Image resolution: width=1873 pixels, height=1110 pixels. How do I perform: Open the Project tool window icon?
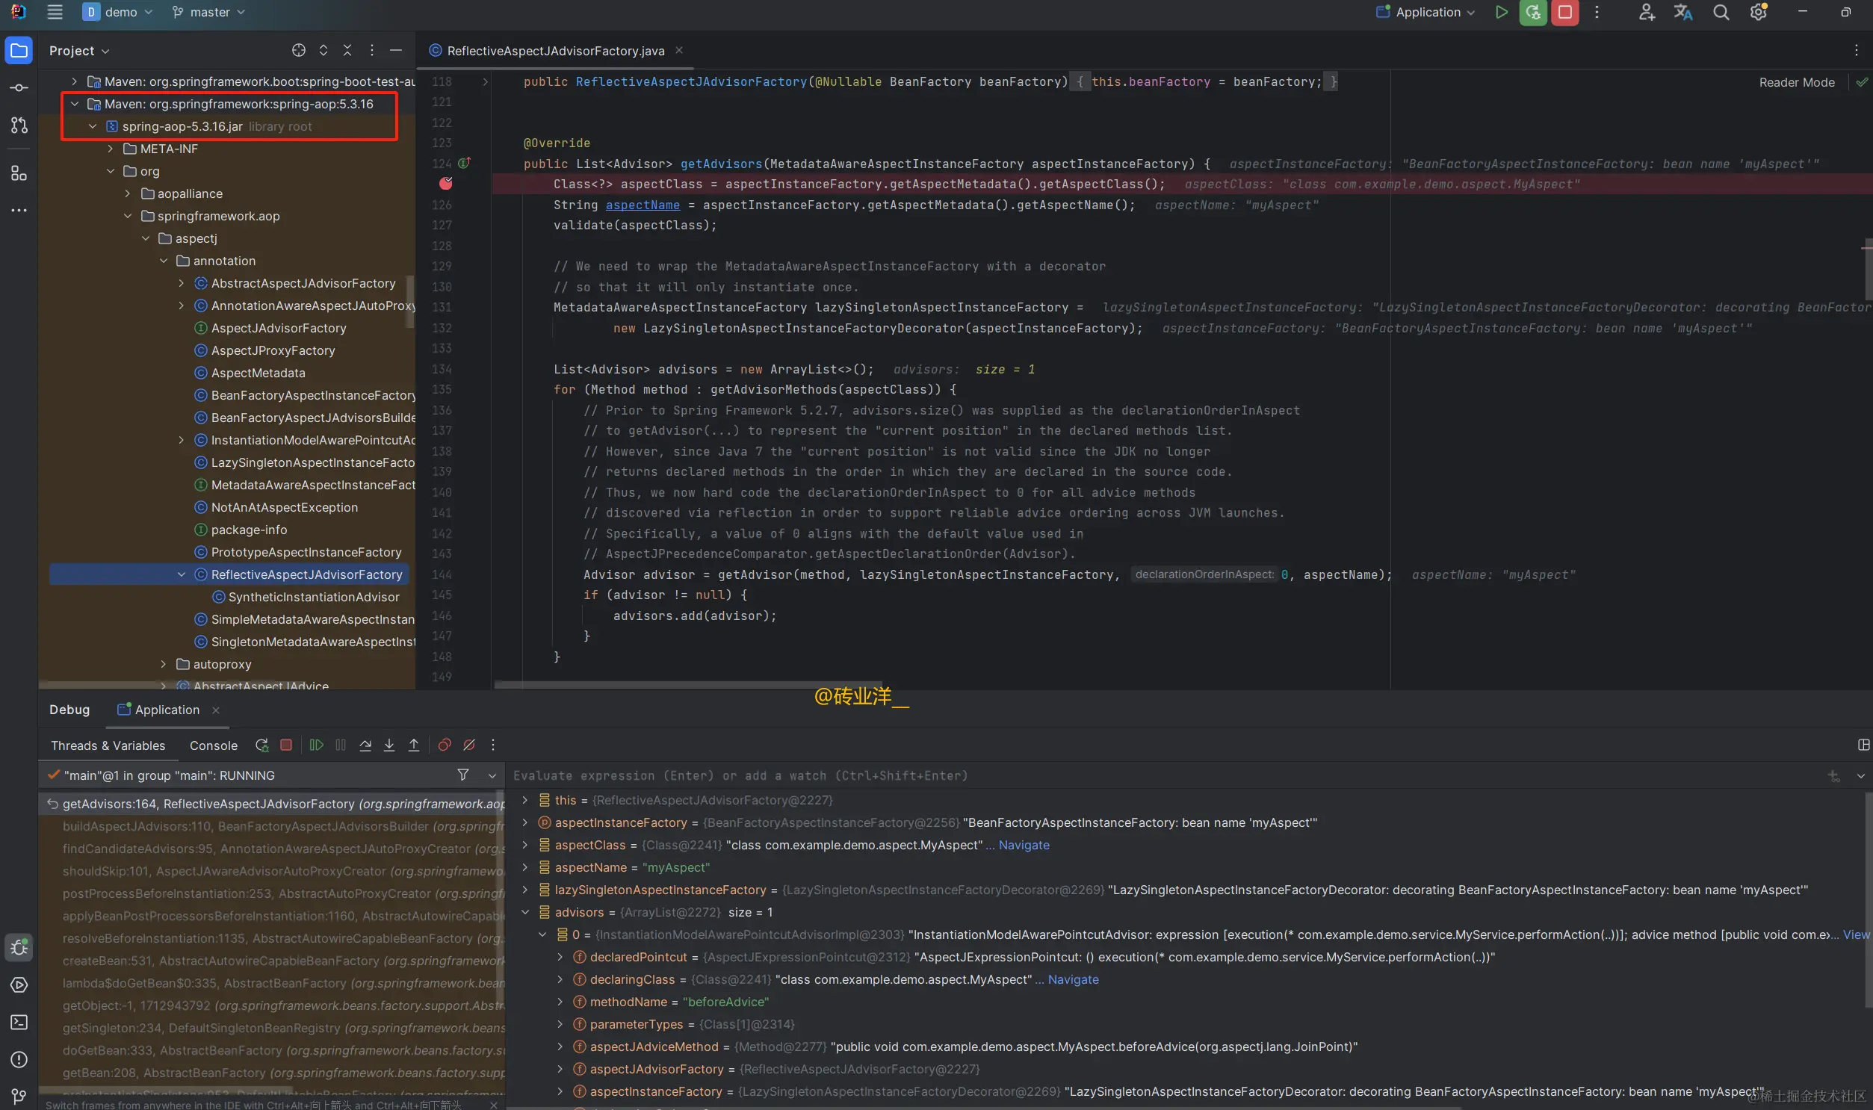point(19,51)
